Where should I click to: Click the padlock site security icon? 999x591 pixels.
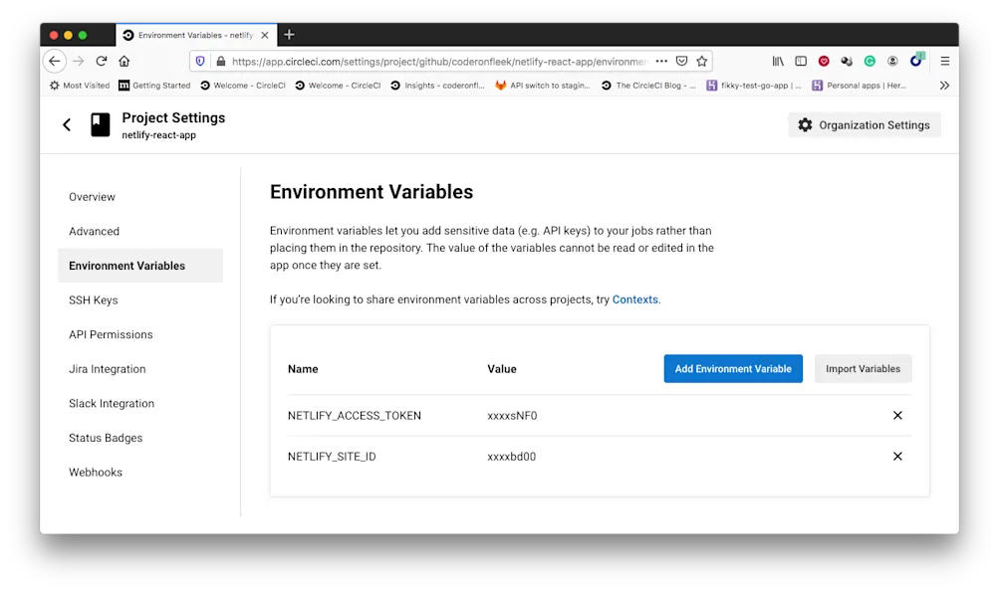[x=221, y=61]
